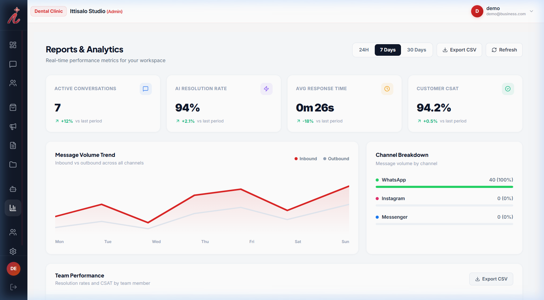Open the team members sidebar icon above the gear
The image size is (544, 300).
click(x=13, y=232)
